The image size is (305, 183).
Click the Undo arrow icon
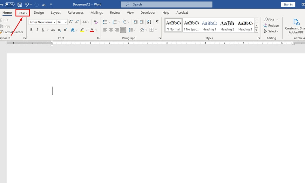click(27, 4)
